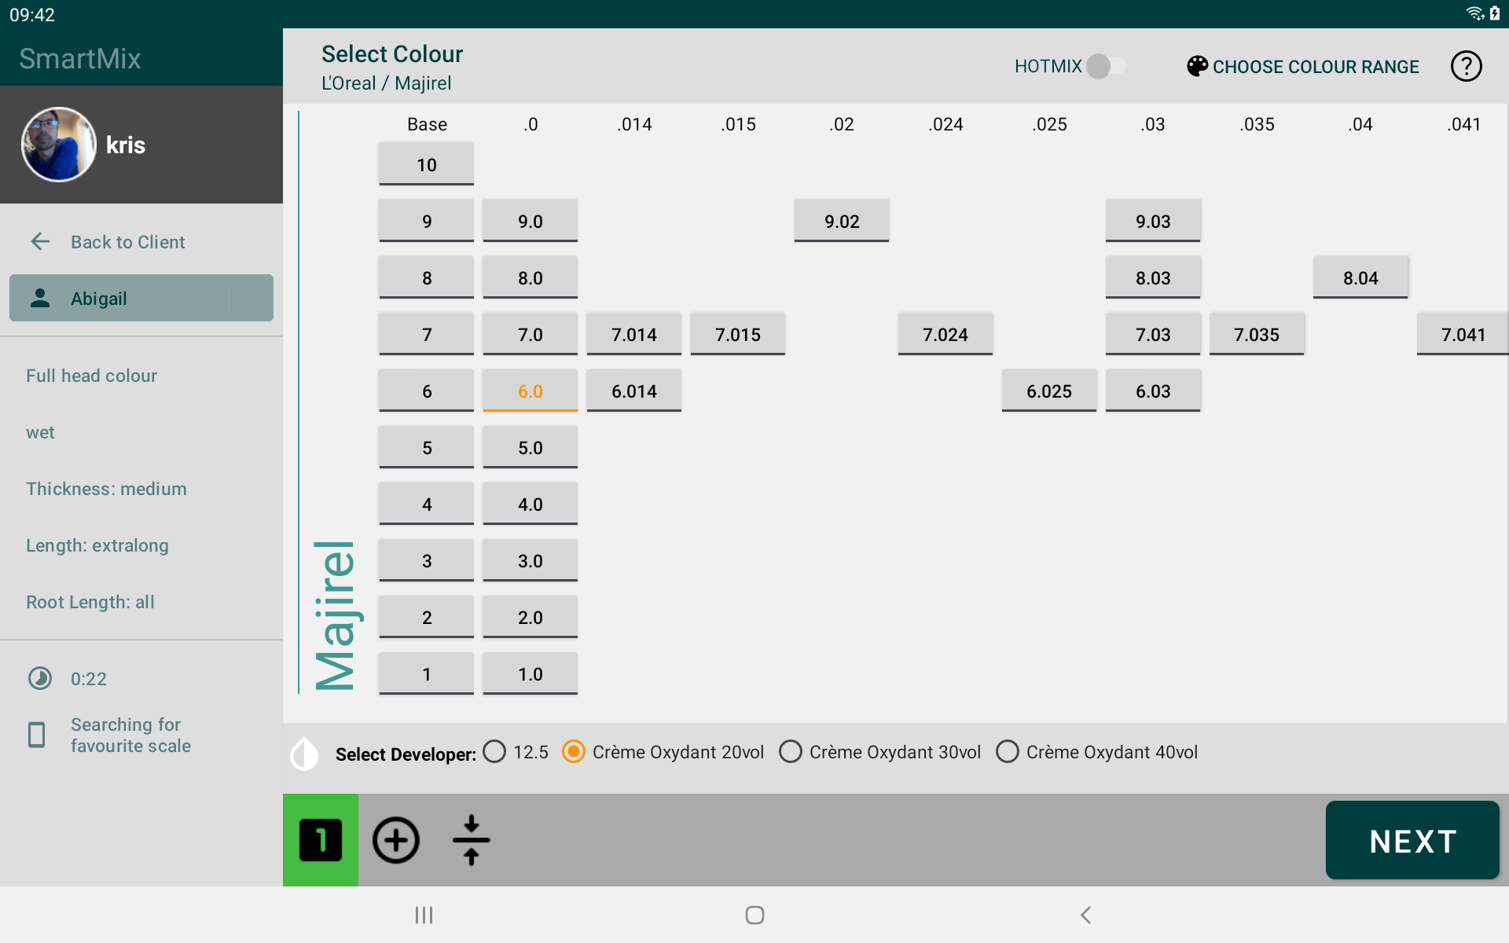
Task: Tap Android back navigation button
Action: (1085, 915)
